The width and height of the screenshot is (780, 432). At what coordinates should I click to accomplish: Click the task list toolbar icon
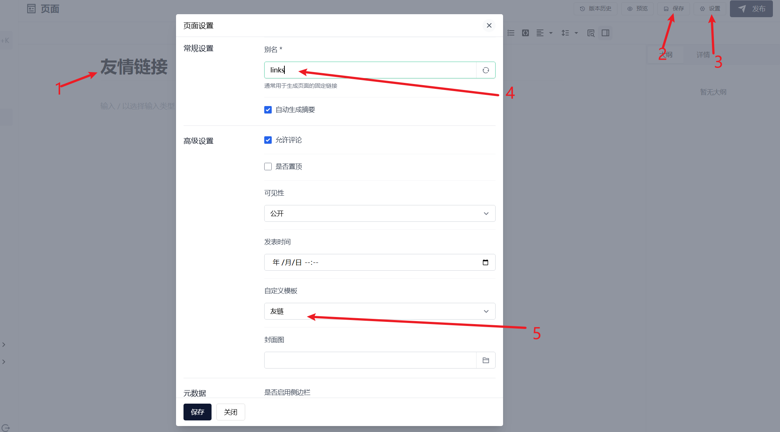(x=511, y=33)
